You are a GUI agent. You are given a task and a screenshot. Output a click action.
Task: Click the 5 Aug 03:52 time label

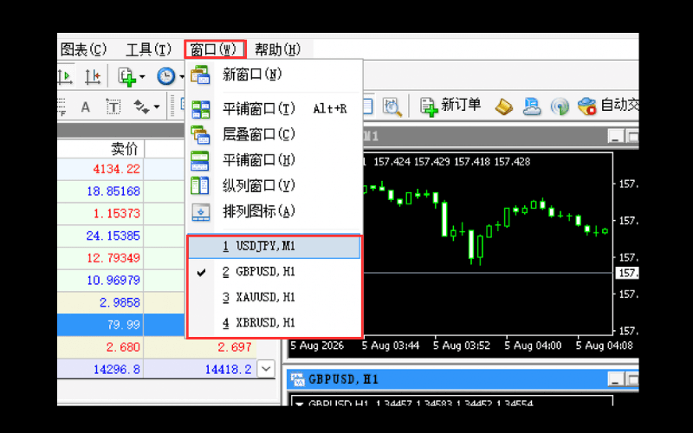(462, 346)
